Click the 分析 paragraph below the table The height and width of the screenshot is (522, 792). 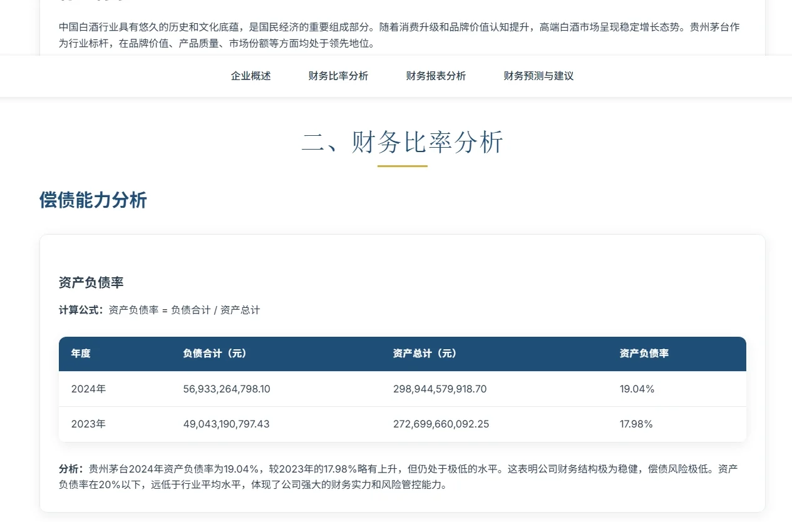click(398, 477)
